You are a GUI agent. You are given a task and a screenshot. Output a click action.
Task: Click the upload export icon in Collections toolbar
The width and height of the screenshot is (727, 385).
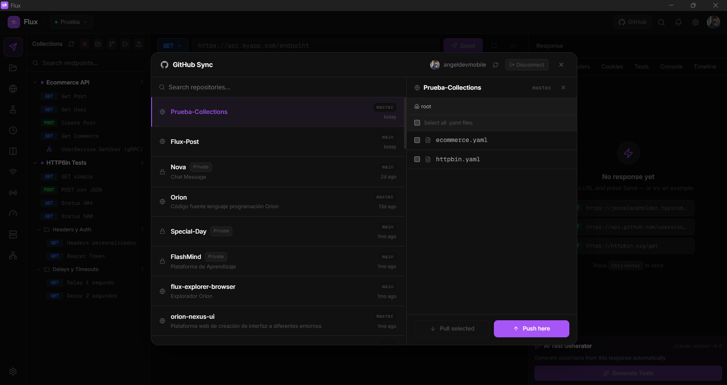139,44
